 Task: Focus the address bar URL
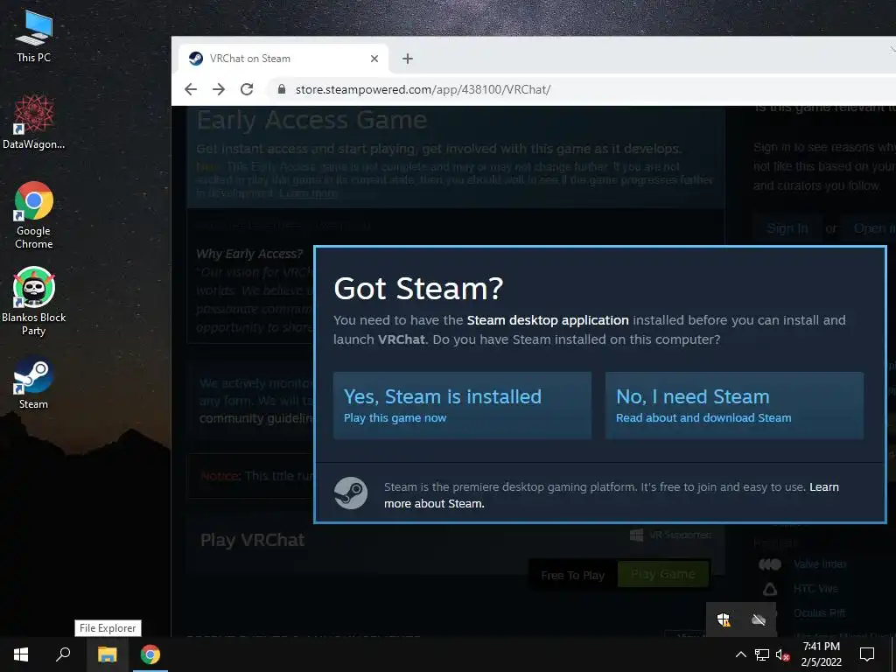click(x=423, y=90)
